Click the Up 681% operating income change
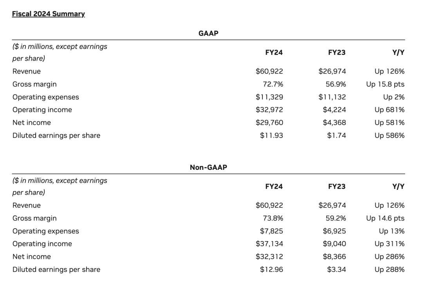 tap(390, 110)
